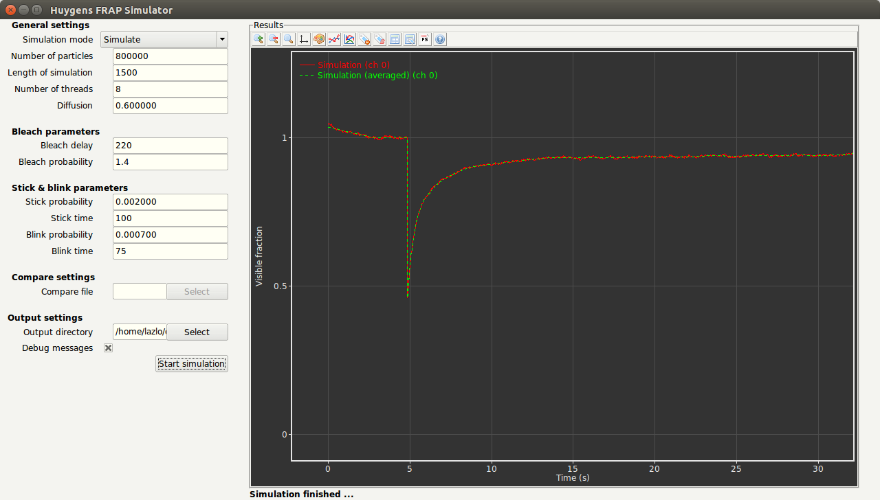This screenshot has width=880, height=500.
Task: Click the Output directory path field
Action: coord(140,332)
